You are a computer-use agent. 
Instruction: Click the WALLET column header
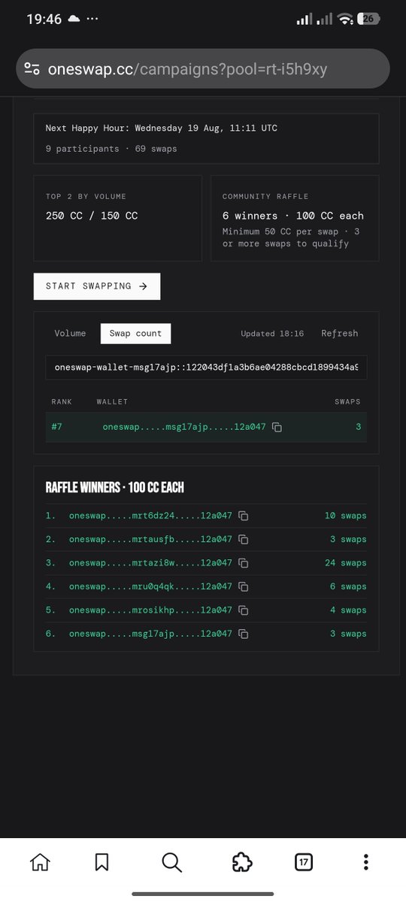[x=112, y=402]
